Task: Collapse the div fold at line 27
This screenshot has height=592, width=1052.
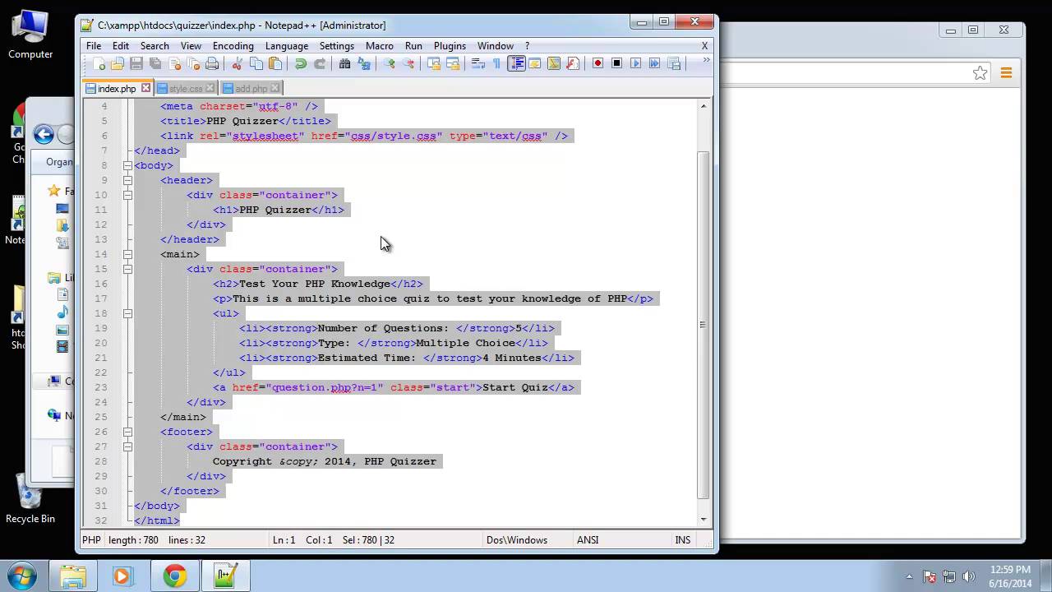Action: [x=127, y=446]
